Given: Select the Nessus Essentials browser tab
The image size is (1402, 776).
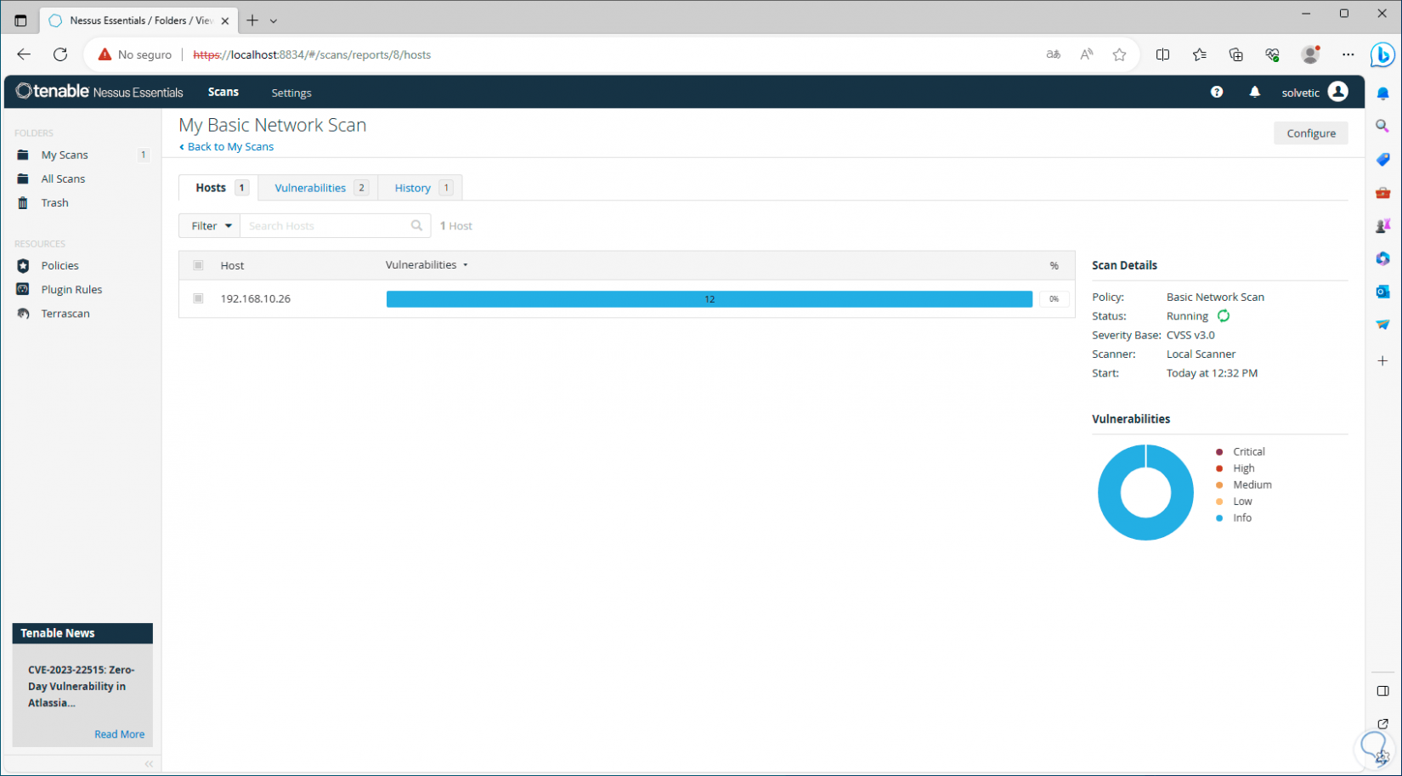Looking at the screenshot, I should point(140,20).
